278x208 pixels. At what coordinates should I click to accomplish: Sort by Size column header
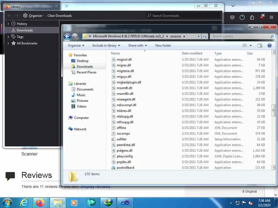coord(250,53)
